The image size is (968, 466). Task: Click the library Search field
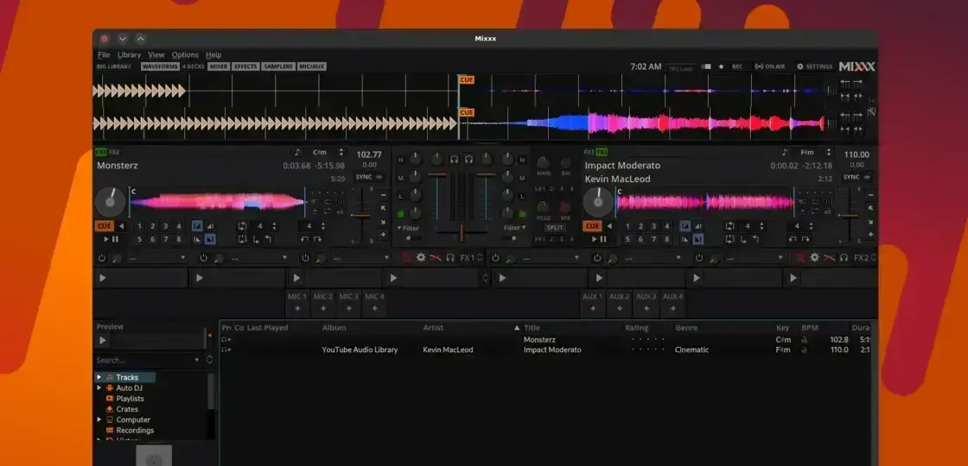(x=148, y=360)
